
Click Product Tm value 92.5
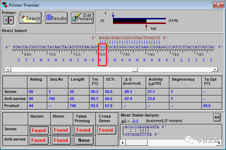pos(95,106)
